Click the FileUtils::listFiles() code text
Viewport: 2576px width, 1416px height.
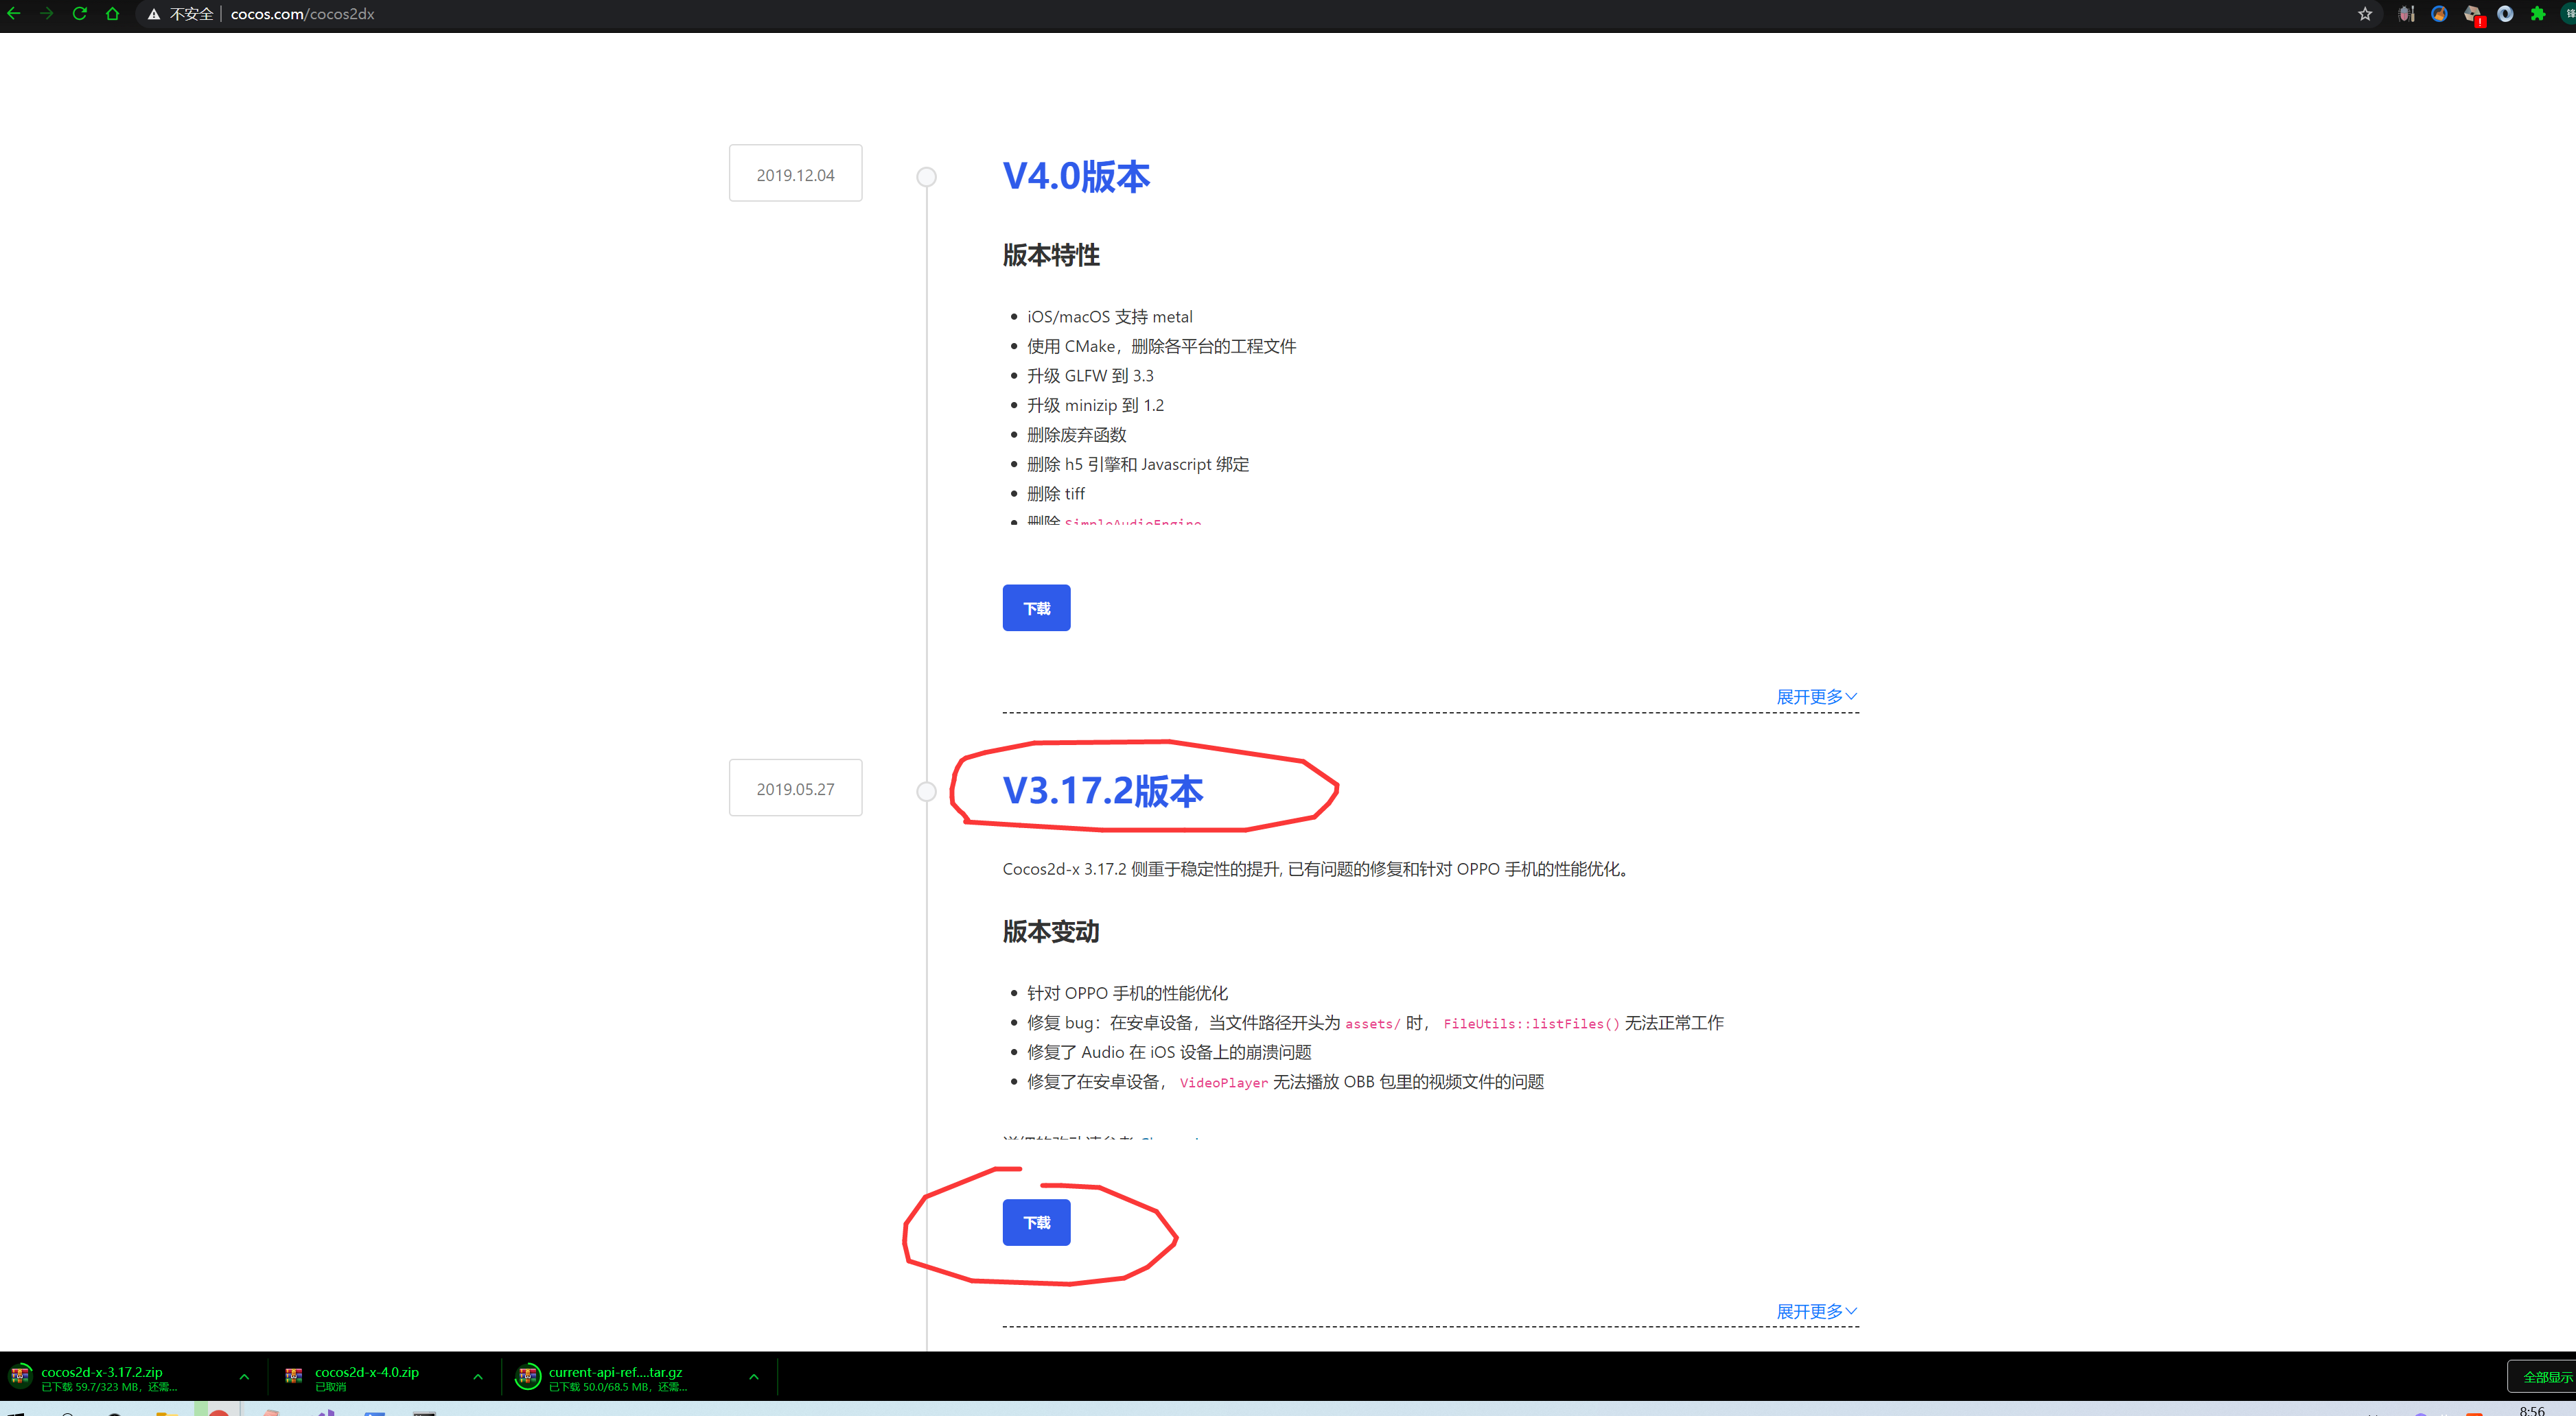pos(1531,1024)
